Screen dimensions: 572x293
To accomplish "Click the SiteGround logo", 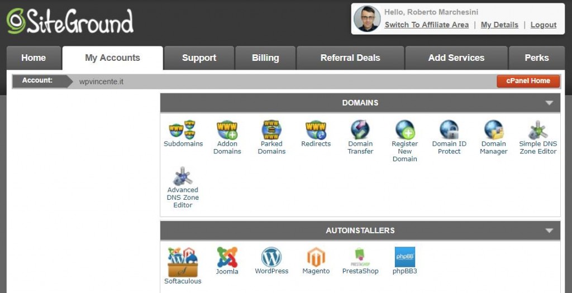I will tap(70, 21).
